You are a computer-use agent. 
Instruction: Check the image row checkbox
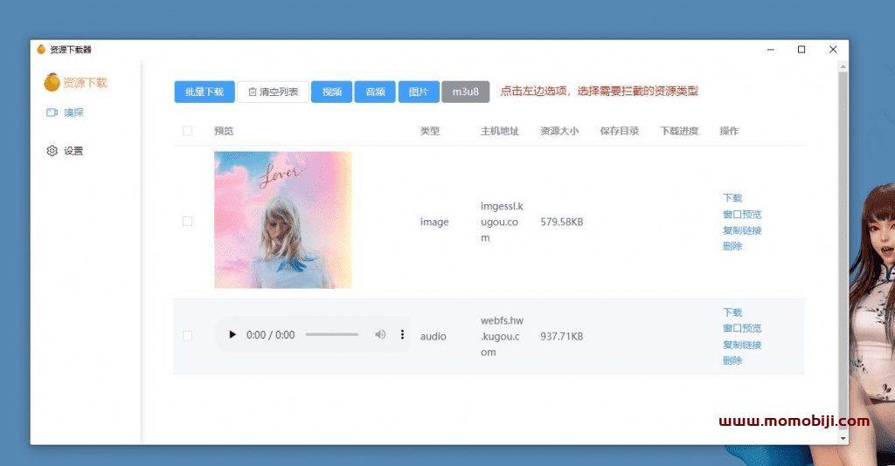(187, 222)
